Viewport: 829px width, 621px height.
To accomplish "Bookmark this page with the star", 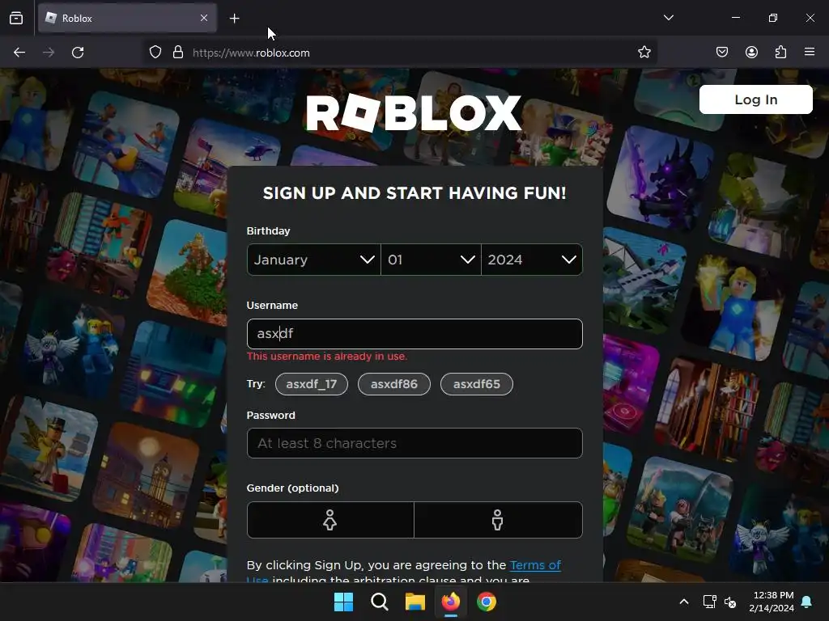I will pyautogui.click(x=644, y=53).
